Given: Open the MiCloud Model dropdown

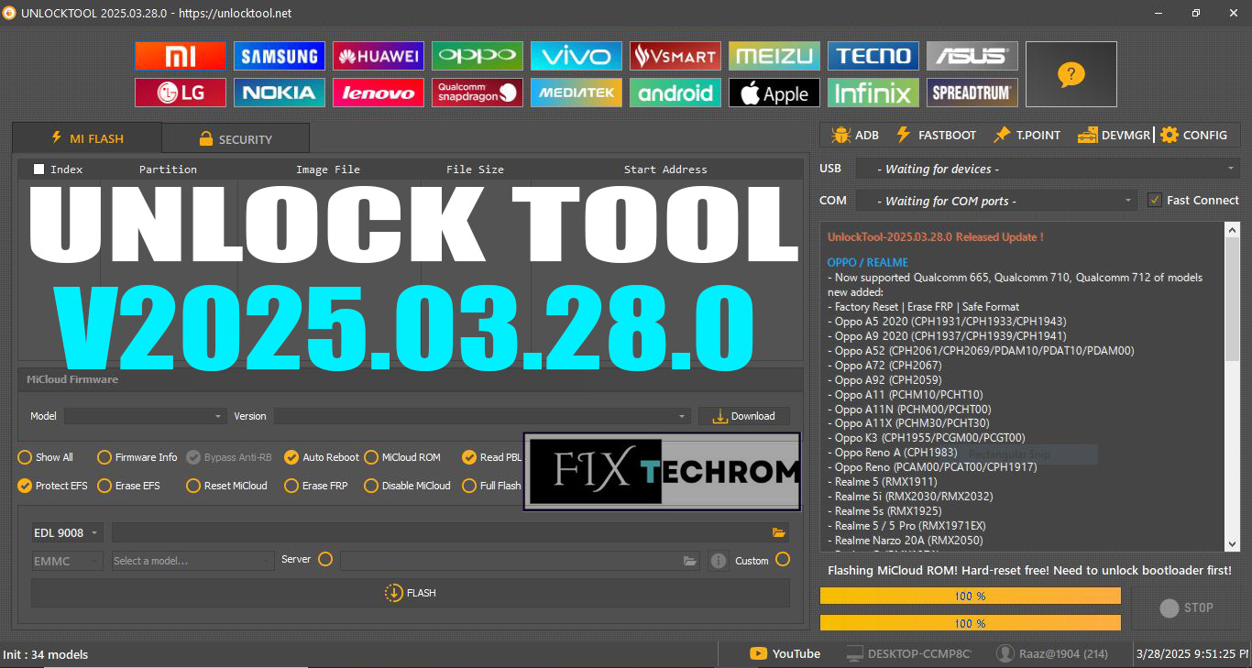Looking at the screenshot, I should pyautogui.click(x=145, y=416).
